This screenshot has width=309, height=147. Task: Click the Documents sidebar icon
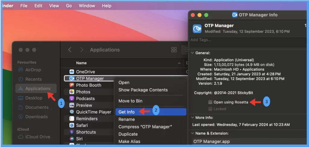tap(21, 107)
